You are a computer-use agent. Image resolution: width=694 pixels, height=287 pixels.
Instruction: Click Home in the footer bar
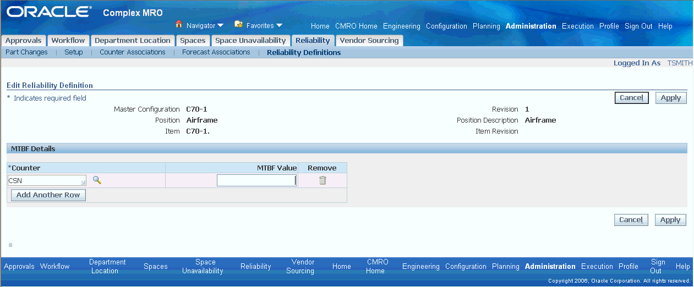tap(342, 266)
